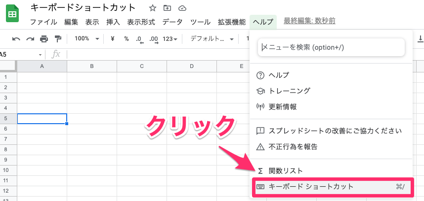Click the menu search input field
Viewport: 424px width, 201px height.
pos(331,47)
